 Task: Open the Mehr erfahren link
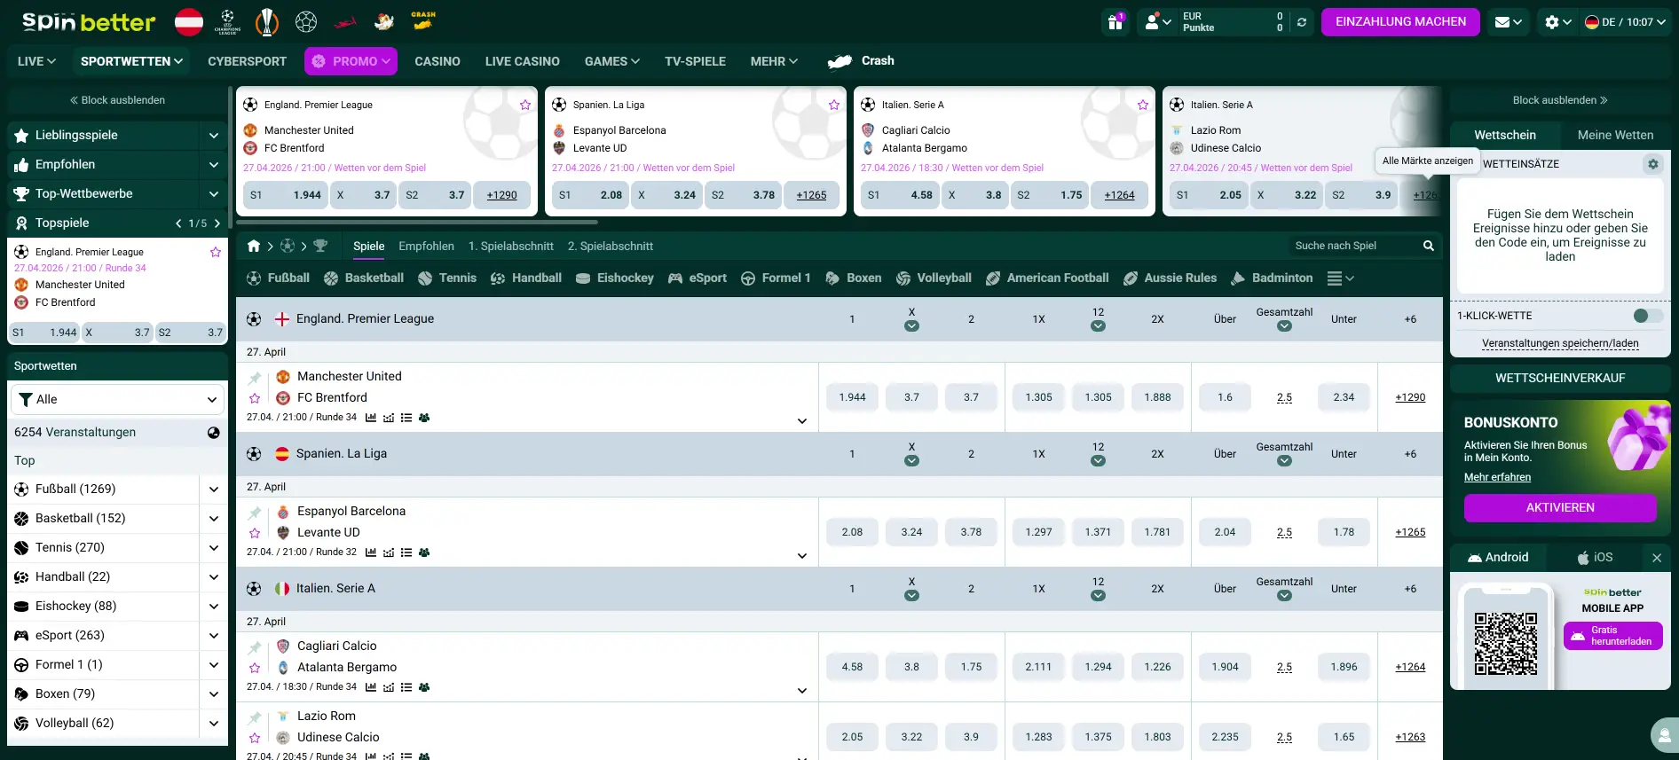1497,477
